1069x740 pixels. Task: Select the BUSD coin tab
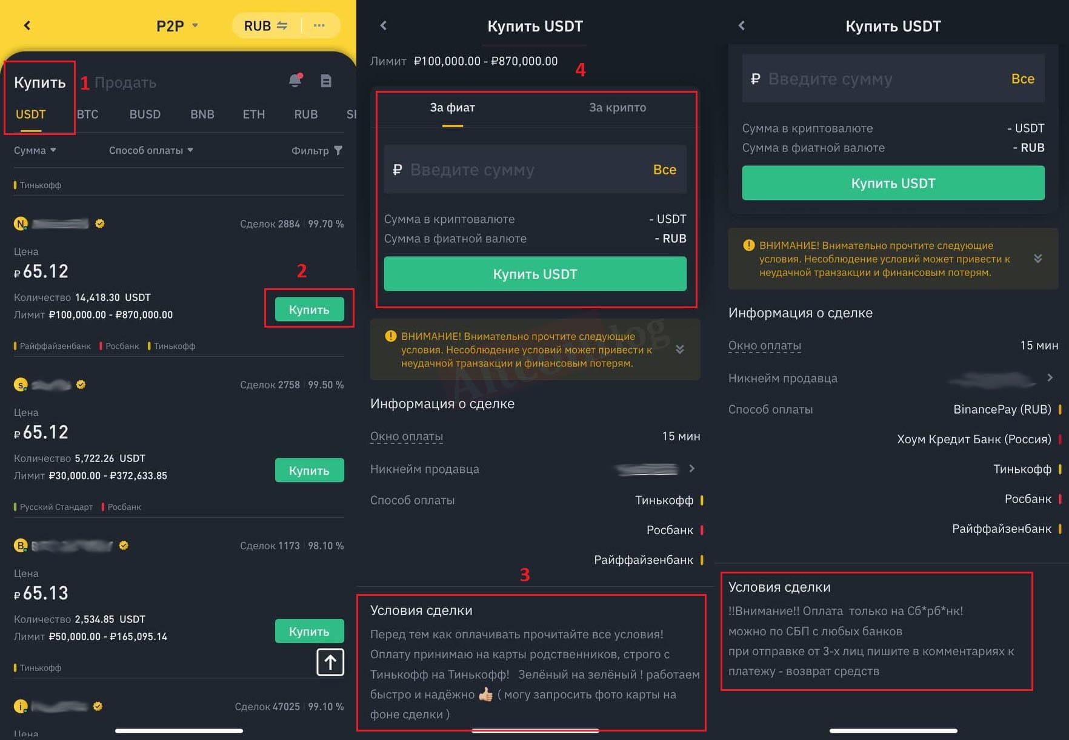[145, 114]
